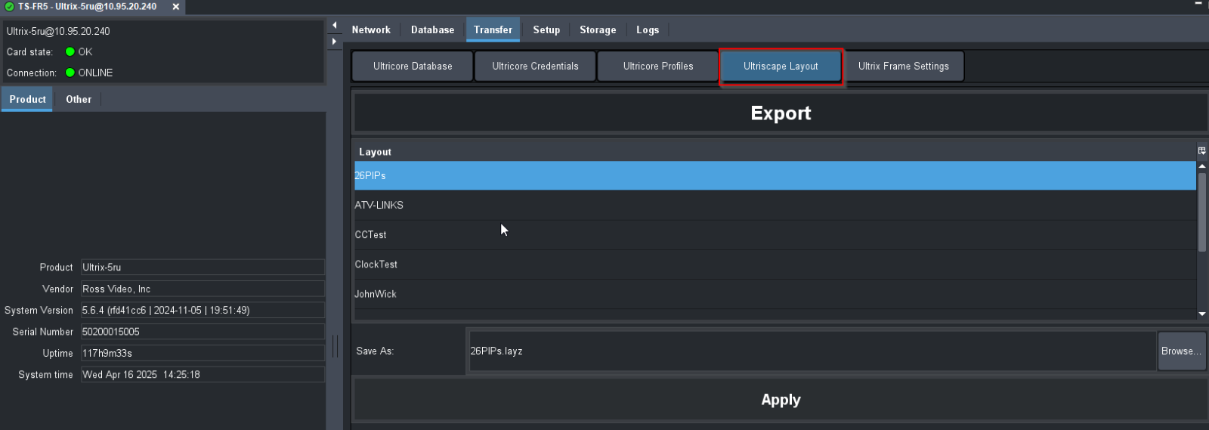Collapse the left panel with the left arrow

pyautogui.click(x=335, y=25)
